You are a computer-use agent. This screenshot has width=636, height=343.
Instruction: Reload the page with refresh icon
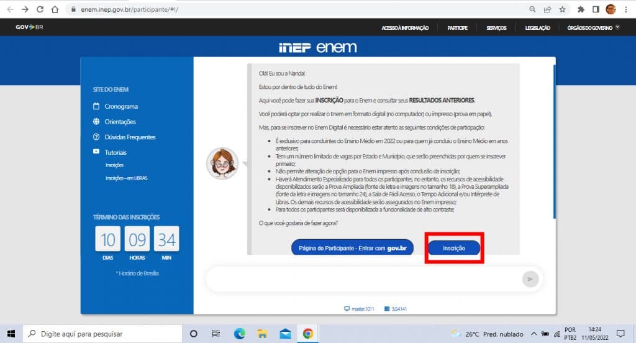(x=40, y=9)
